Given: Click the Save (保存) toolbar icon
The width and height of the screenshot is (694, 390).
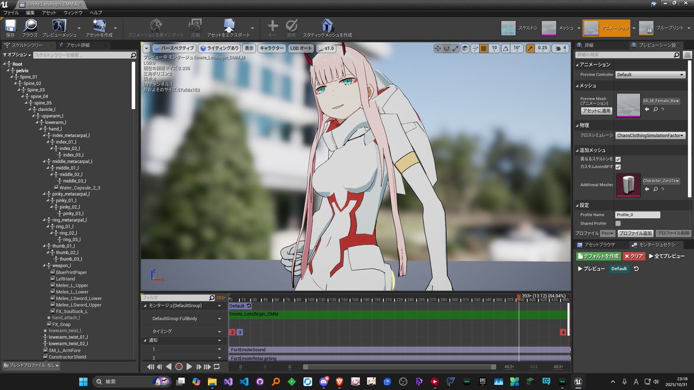Looking at the screenshot, I should tap(10, 27).
